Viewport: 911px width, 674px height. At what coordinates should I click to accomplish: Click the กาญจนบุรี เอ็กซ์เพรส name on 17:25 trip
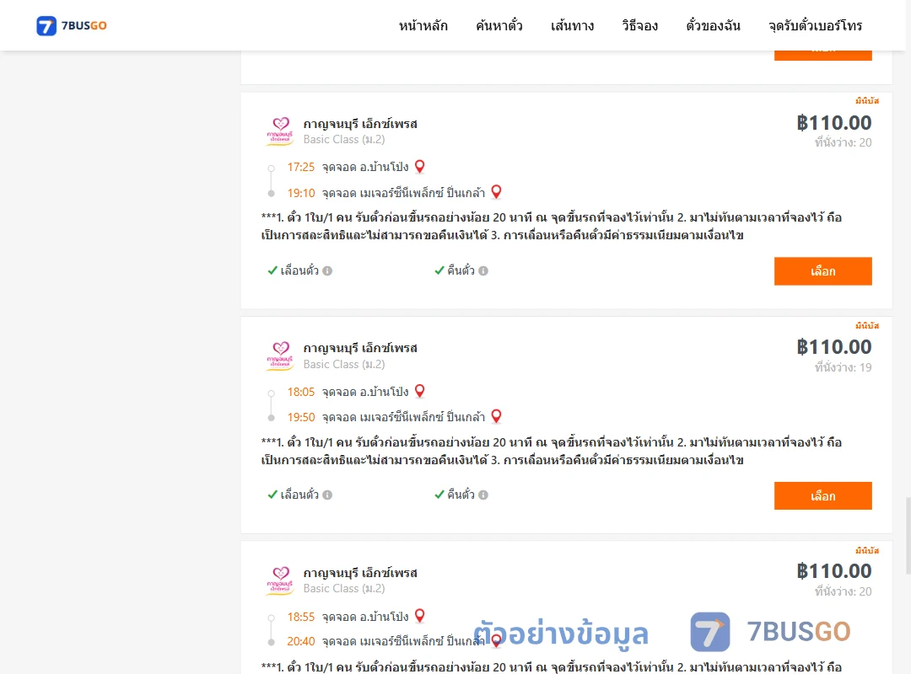360,124
